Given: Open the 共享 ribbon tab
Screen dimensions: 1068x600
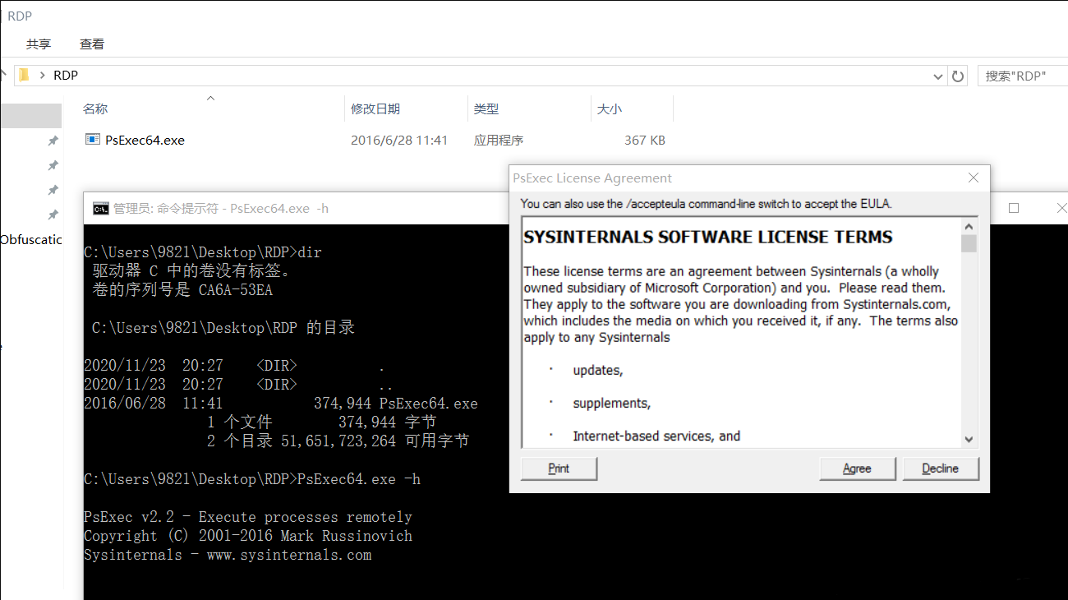Looking at the screenshot, I should click(39, 44).
